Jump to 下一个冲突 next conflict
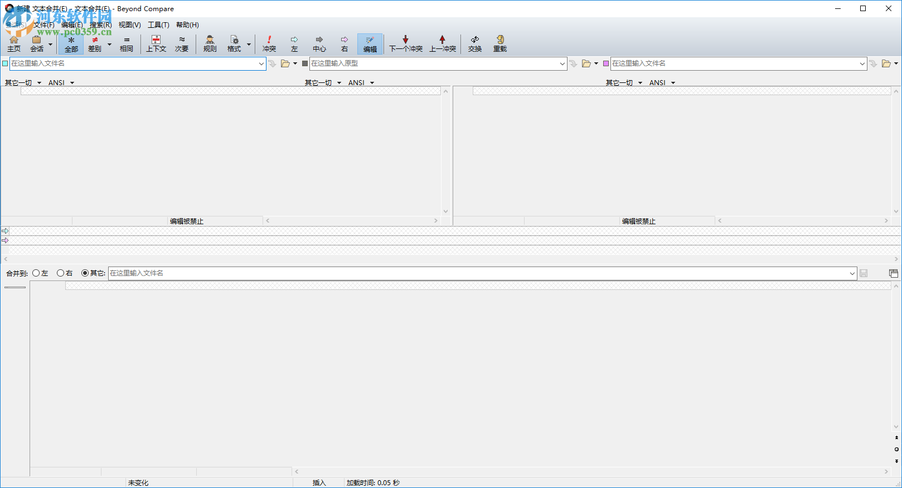Viewport: 902px width, 488px height. click(405, 43)
